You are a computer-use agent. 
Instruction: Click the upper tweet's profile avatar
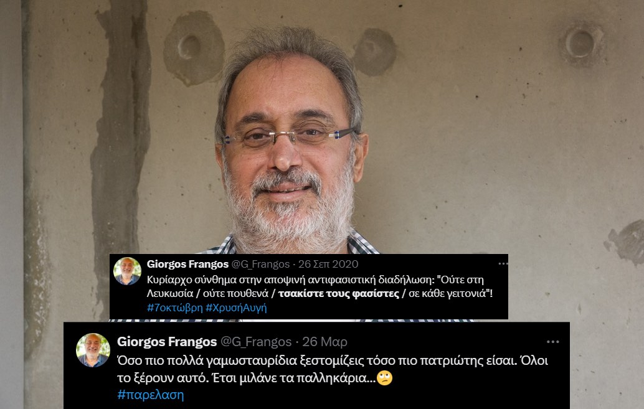click(127, 271)
